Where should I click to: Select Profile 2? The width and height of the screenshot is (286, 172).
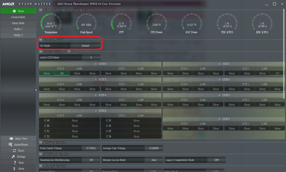18,35
